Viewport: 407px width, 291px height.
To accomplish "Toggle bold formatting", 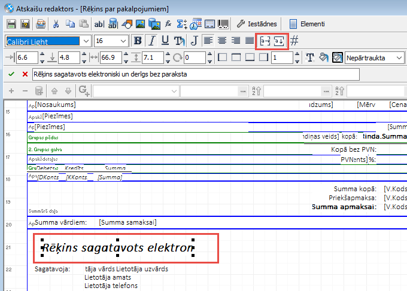I will [138, 41].
